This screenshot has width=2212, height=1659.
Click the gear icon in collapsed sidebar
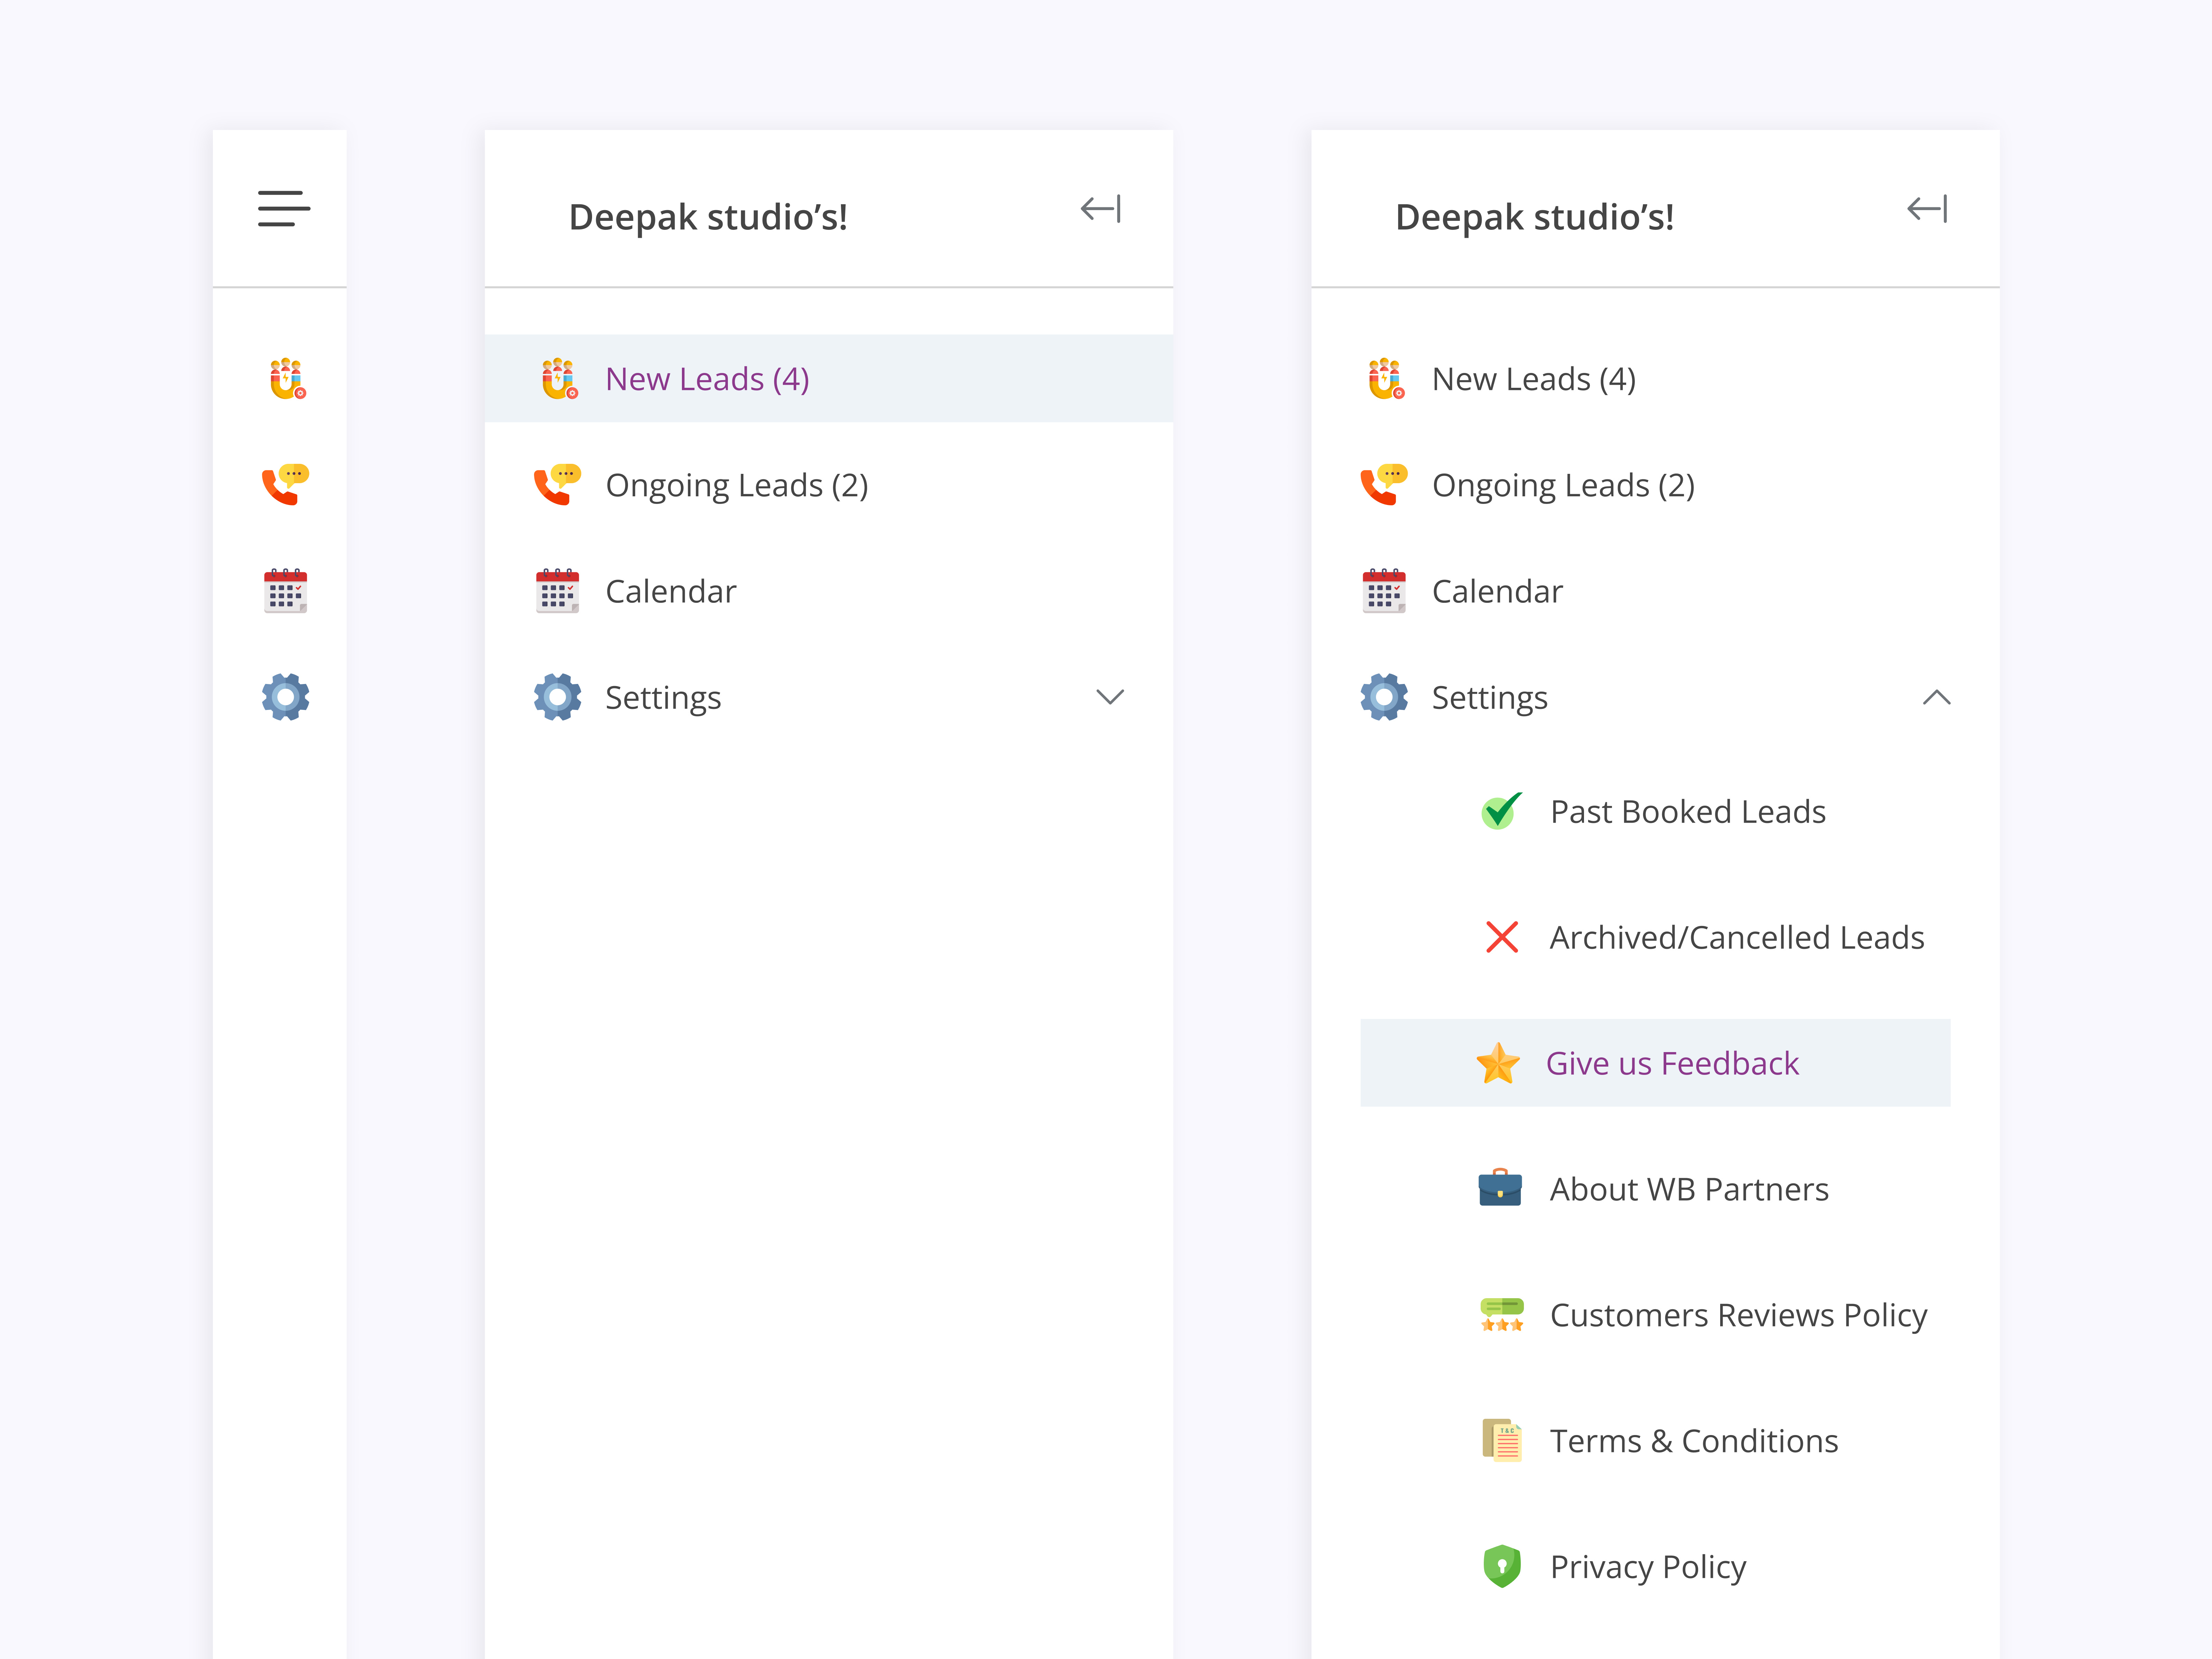click(286, 697)
